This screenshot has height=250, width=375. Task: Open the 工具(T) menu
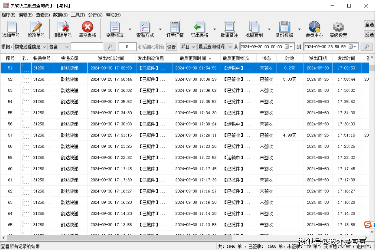pos(78,15)
